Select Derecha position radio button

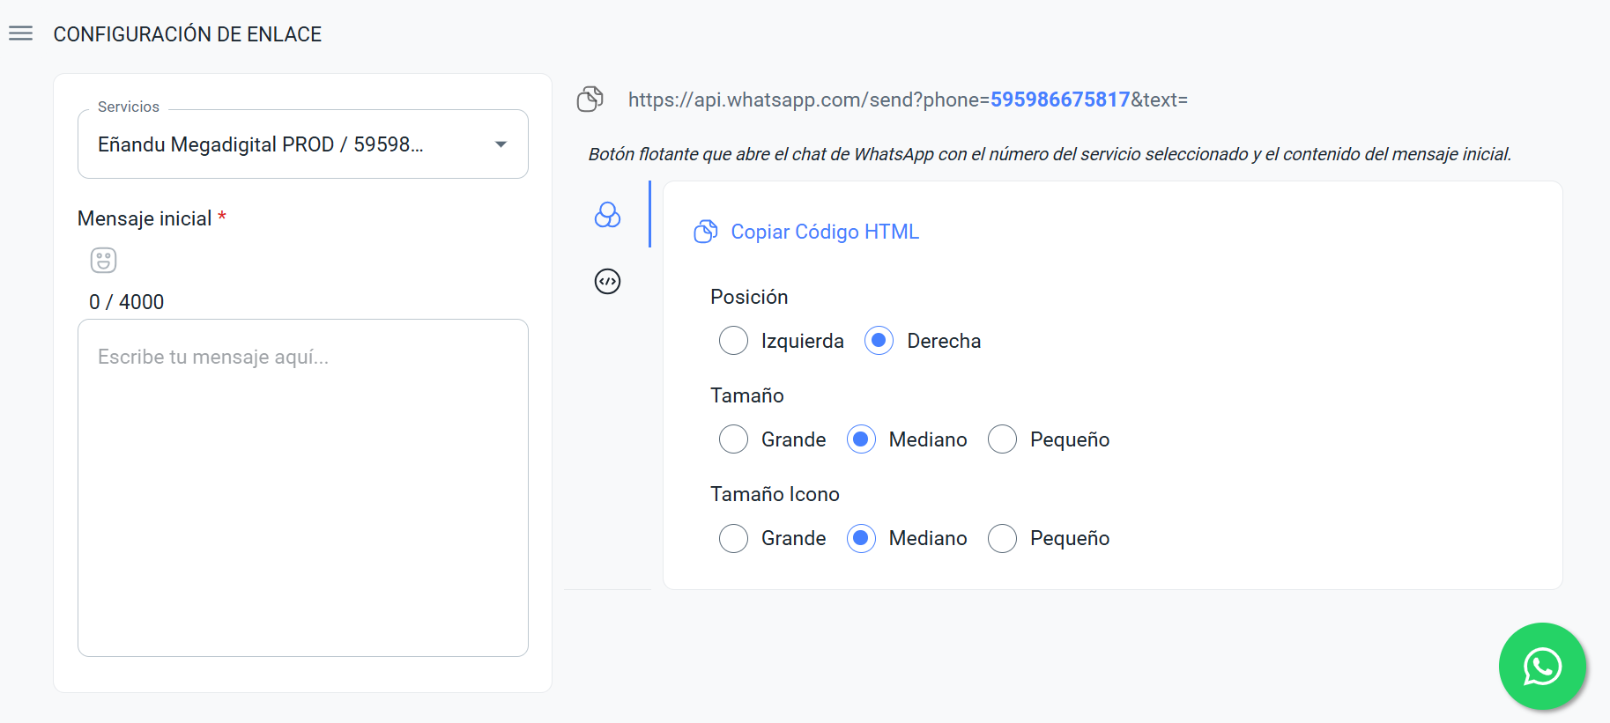click(x=879, y=341)
